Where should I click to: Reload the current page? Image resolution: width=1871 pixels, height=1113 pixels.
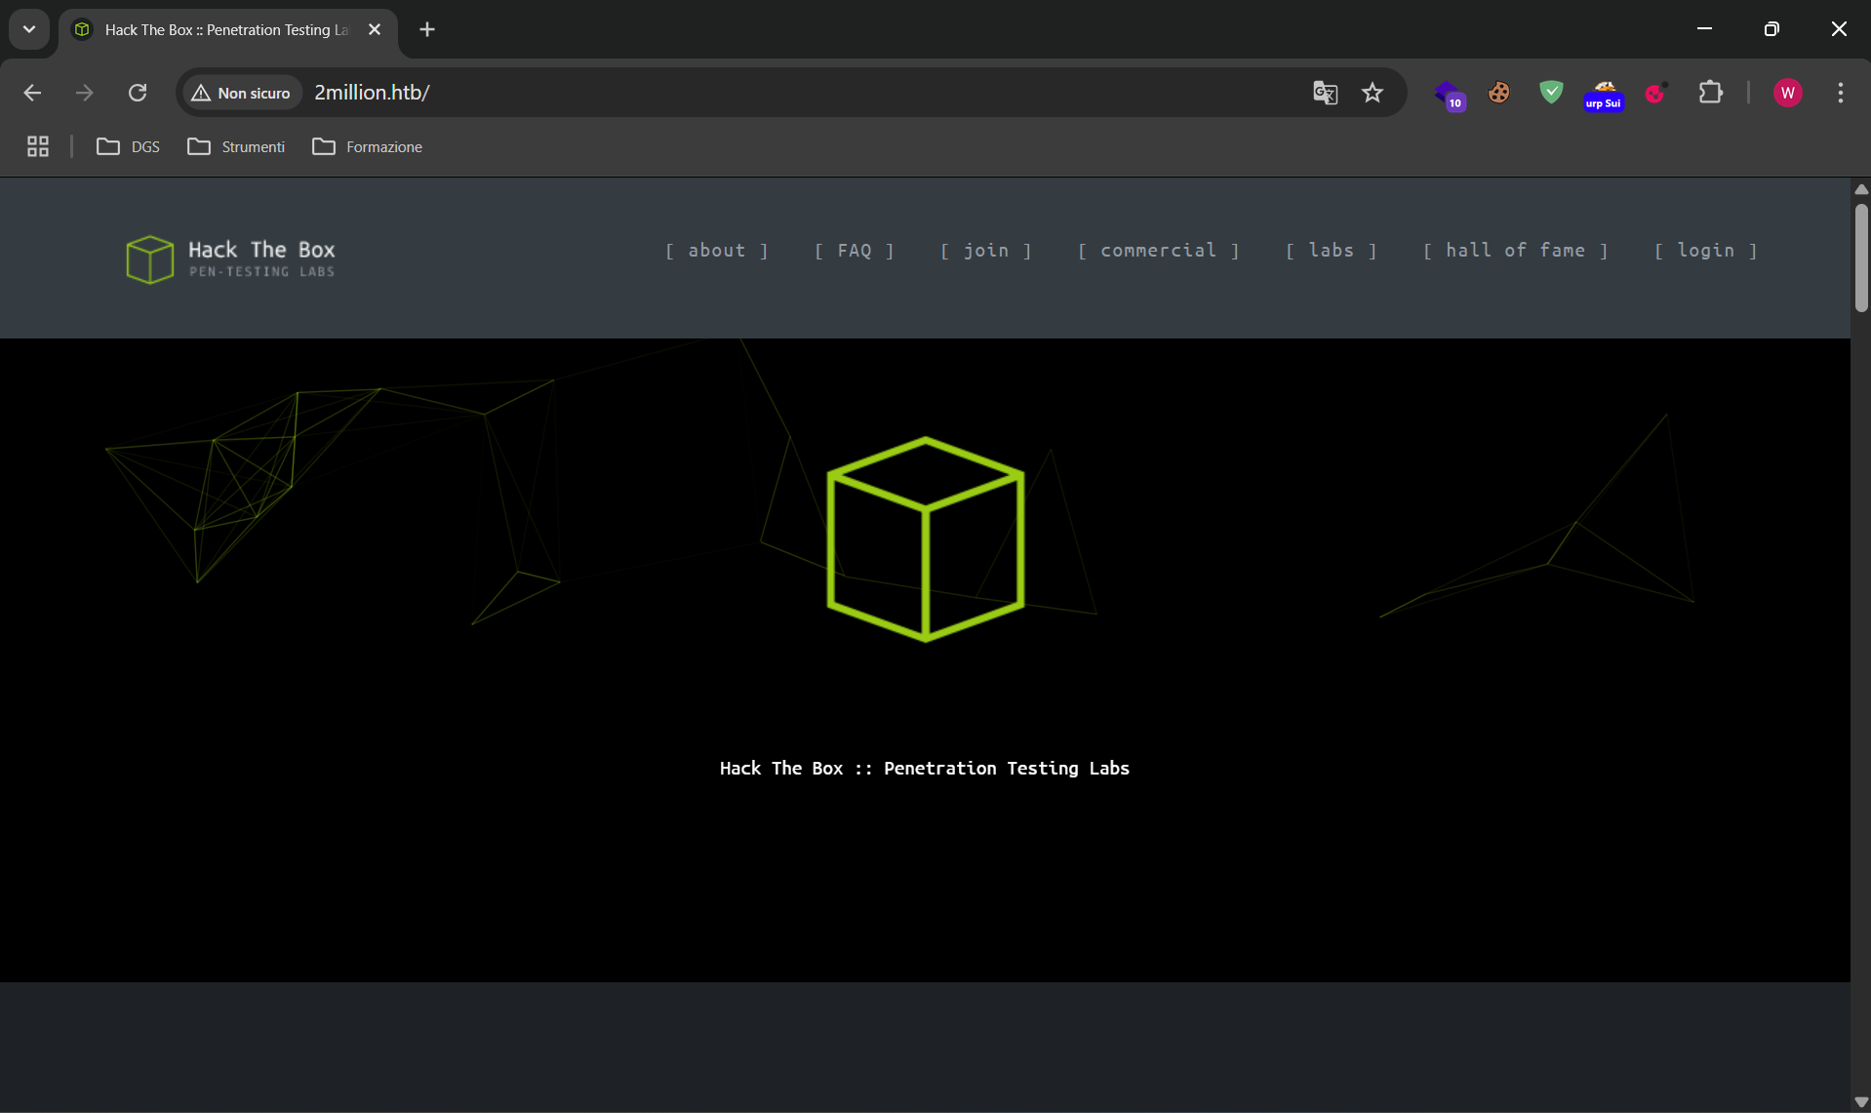pyautogui.click(x=138, y=93)
